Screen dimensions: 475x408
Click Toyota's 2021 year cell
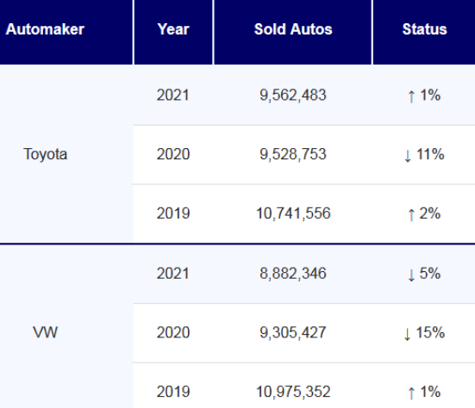tap(173, 95)
